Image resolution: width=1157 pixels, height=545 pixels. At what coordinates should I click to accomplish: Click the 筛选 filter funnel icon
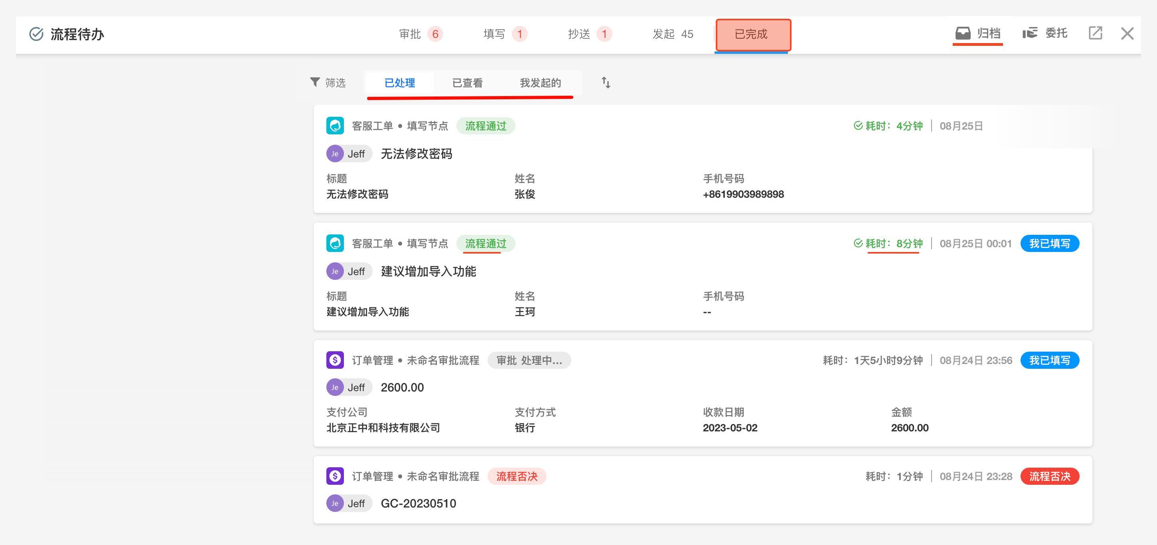coord(315,82)
